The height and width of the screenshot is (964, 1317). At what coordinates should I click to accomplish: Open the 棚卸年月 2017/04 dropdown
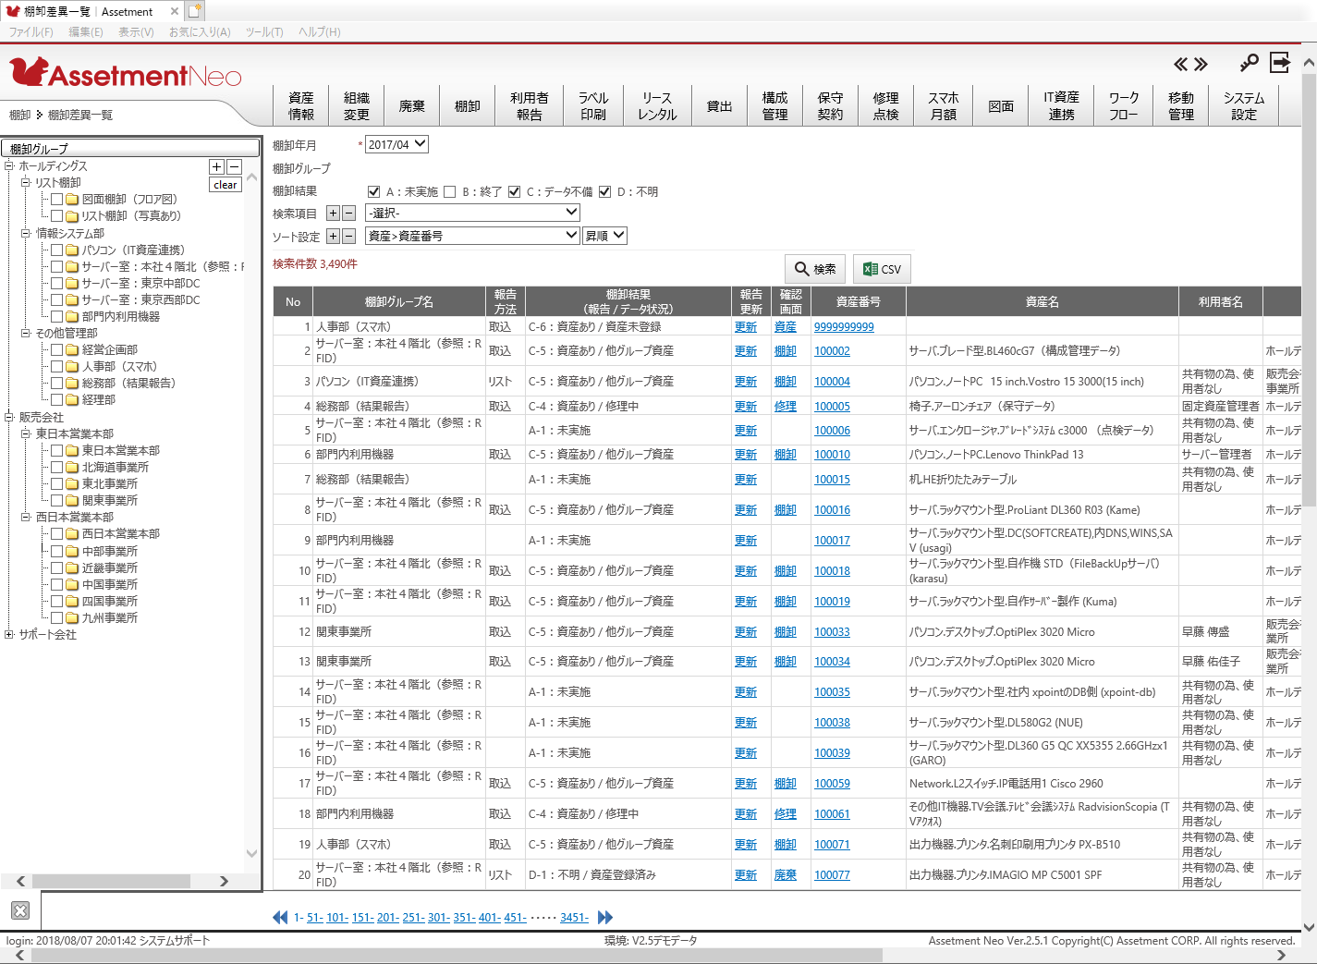pos(396,144)
